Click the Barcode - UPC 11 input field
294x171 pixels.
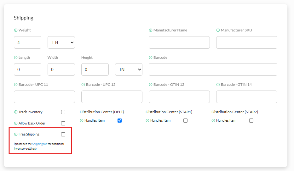(x=44, y=97)
